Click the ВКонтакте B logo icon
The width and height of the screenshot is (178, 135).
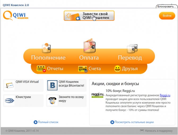pyautogui.click(x=52, y=85)
